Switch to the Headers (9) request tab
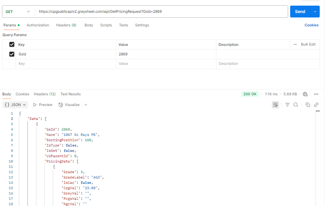 pyautogui.click(x=66, y=25)
